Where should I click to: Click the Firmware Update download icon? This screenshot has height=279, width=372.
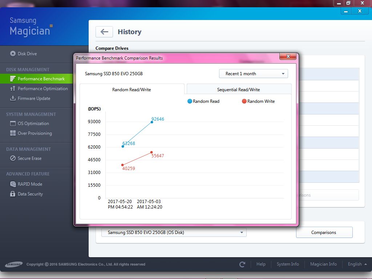point(13,98)
